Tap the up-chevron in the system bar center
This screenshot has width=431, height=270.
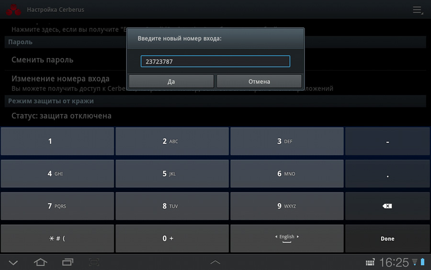[x=215, y=262]
